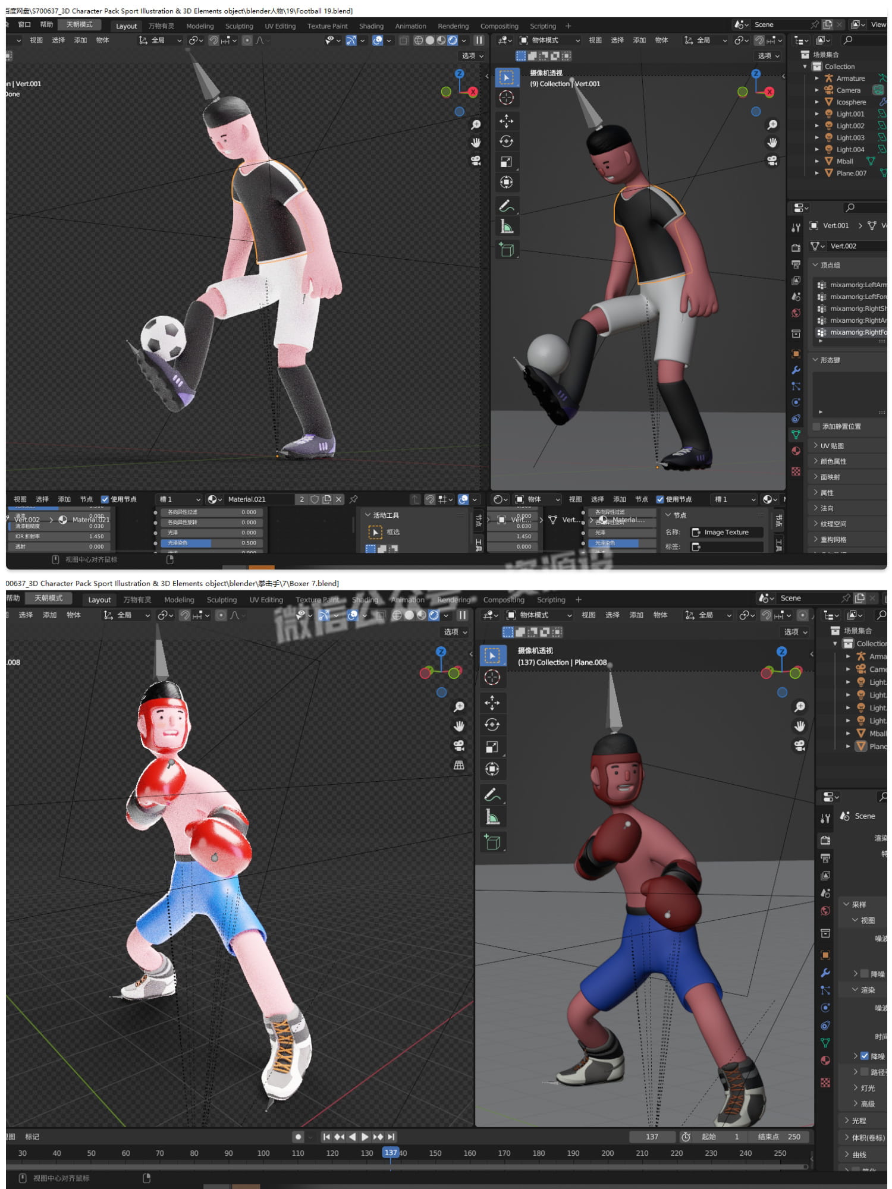Activate the Transform tool in Boxer window toolbar
The width and height of the screenshot is (892, 1189).
[x=492, y=769]
